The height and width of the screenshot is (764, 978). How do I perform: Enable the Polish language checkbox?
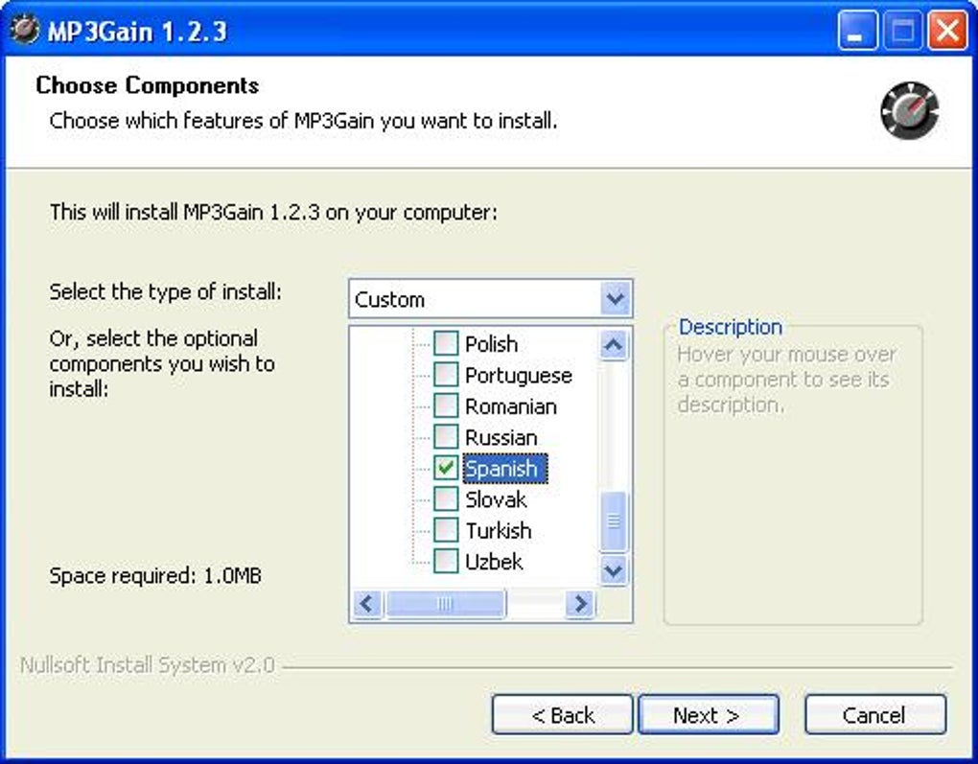point(445,343)
